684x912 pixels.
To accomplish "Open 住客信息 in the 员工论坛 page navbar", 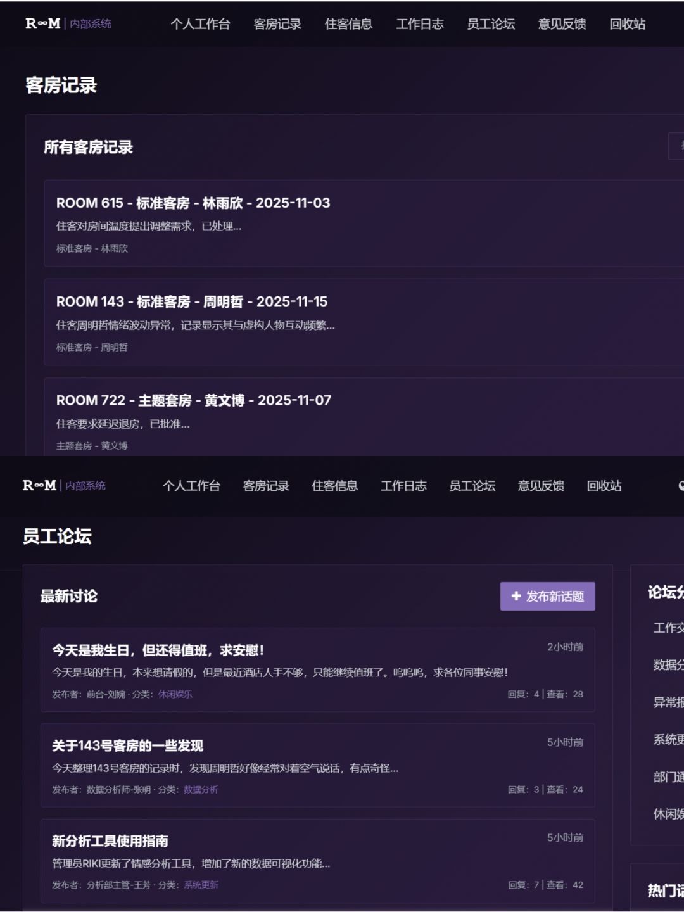I will click(x=334, y=485).
